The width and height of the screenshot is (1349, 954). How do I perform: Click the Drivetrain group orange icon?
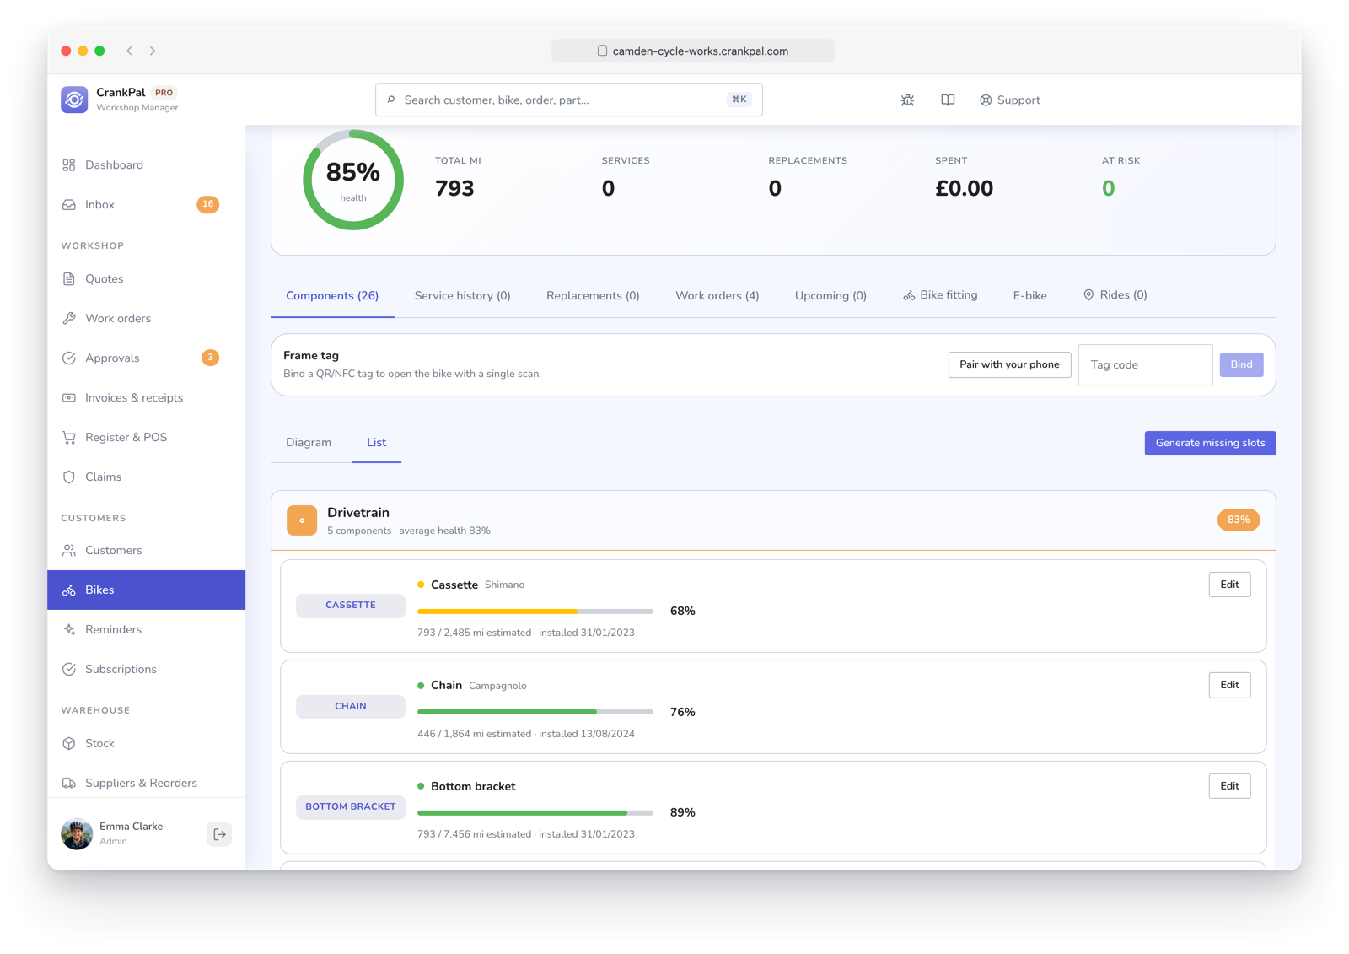(x=302, y=520)
